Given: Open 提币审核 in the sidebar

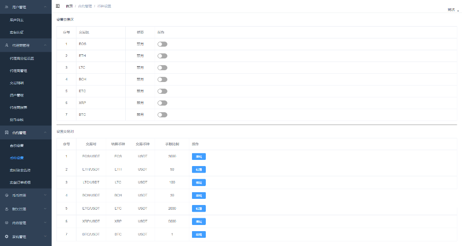Looking at the screenshot, I should (16, 120).
